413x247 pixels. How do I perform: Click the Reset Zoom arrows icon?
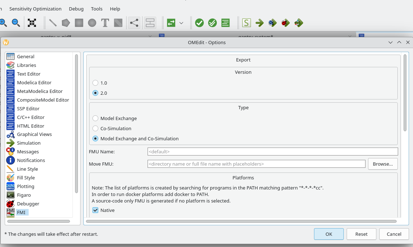point(32,23)
